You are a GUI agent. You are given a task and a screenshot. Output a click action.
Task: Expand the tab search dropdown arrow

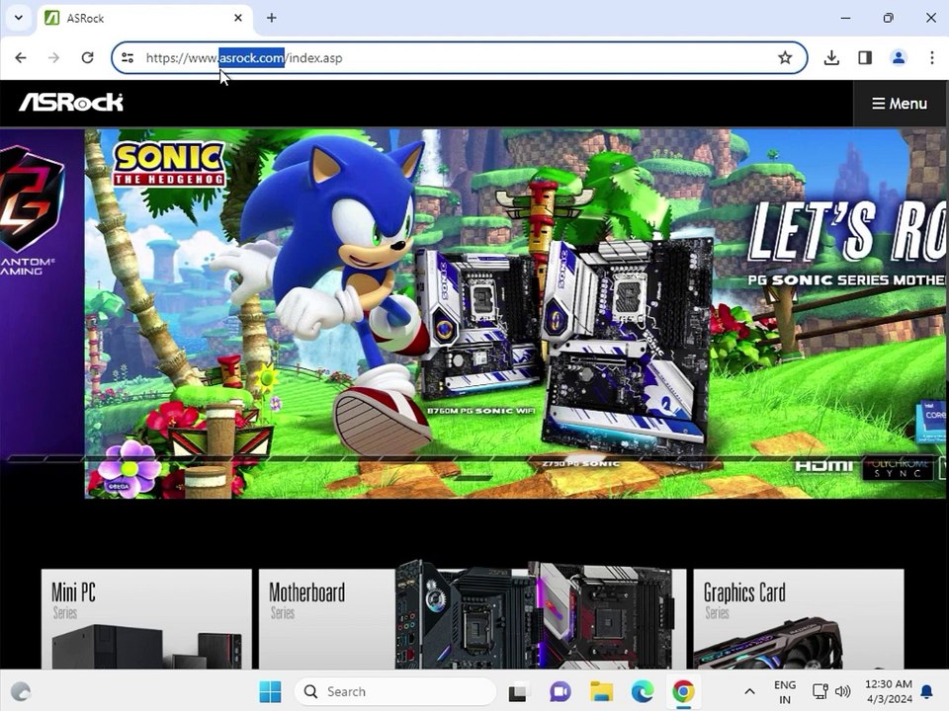click(x=18, y=18)
